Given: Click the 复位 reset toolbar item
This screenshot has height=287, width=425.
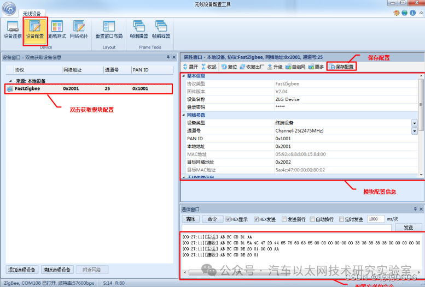Looking at the screenshot, I should click(229, 67).
